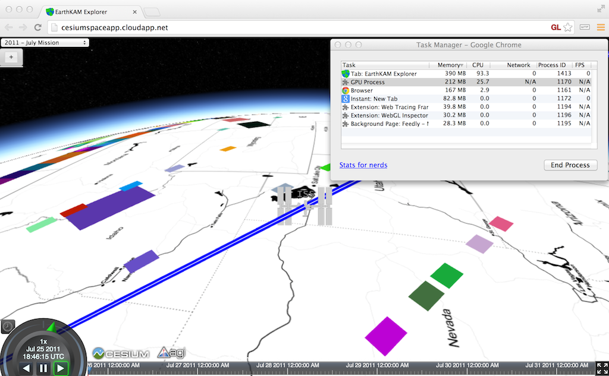Jump the timeline to Jul 31 2011
The width and height of the screenshot is (609, 376).
click(x=557, y=365)
